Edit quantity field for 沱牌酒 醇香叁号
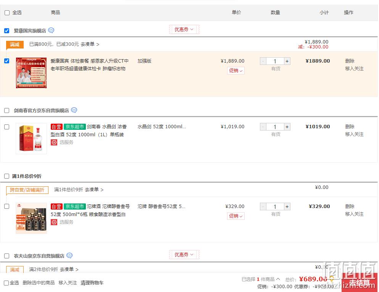Image resolution: width=379 pixels, height=292 pixels. pos(275,206)
